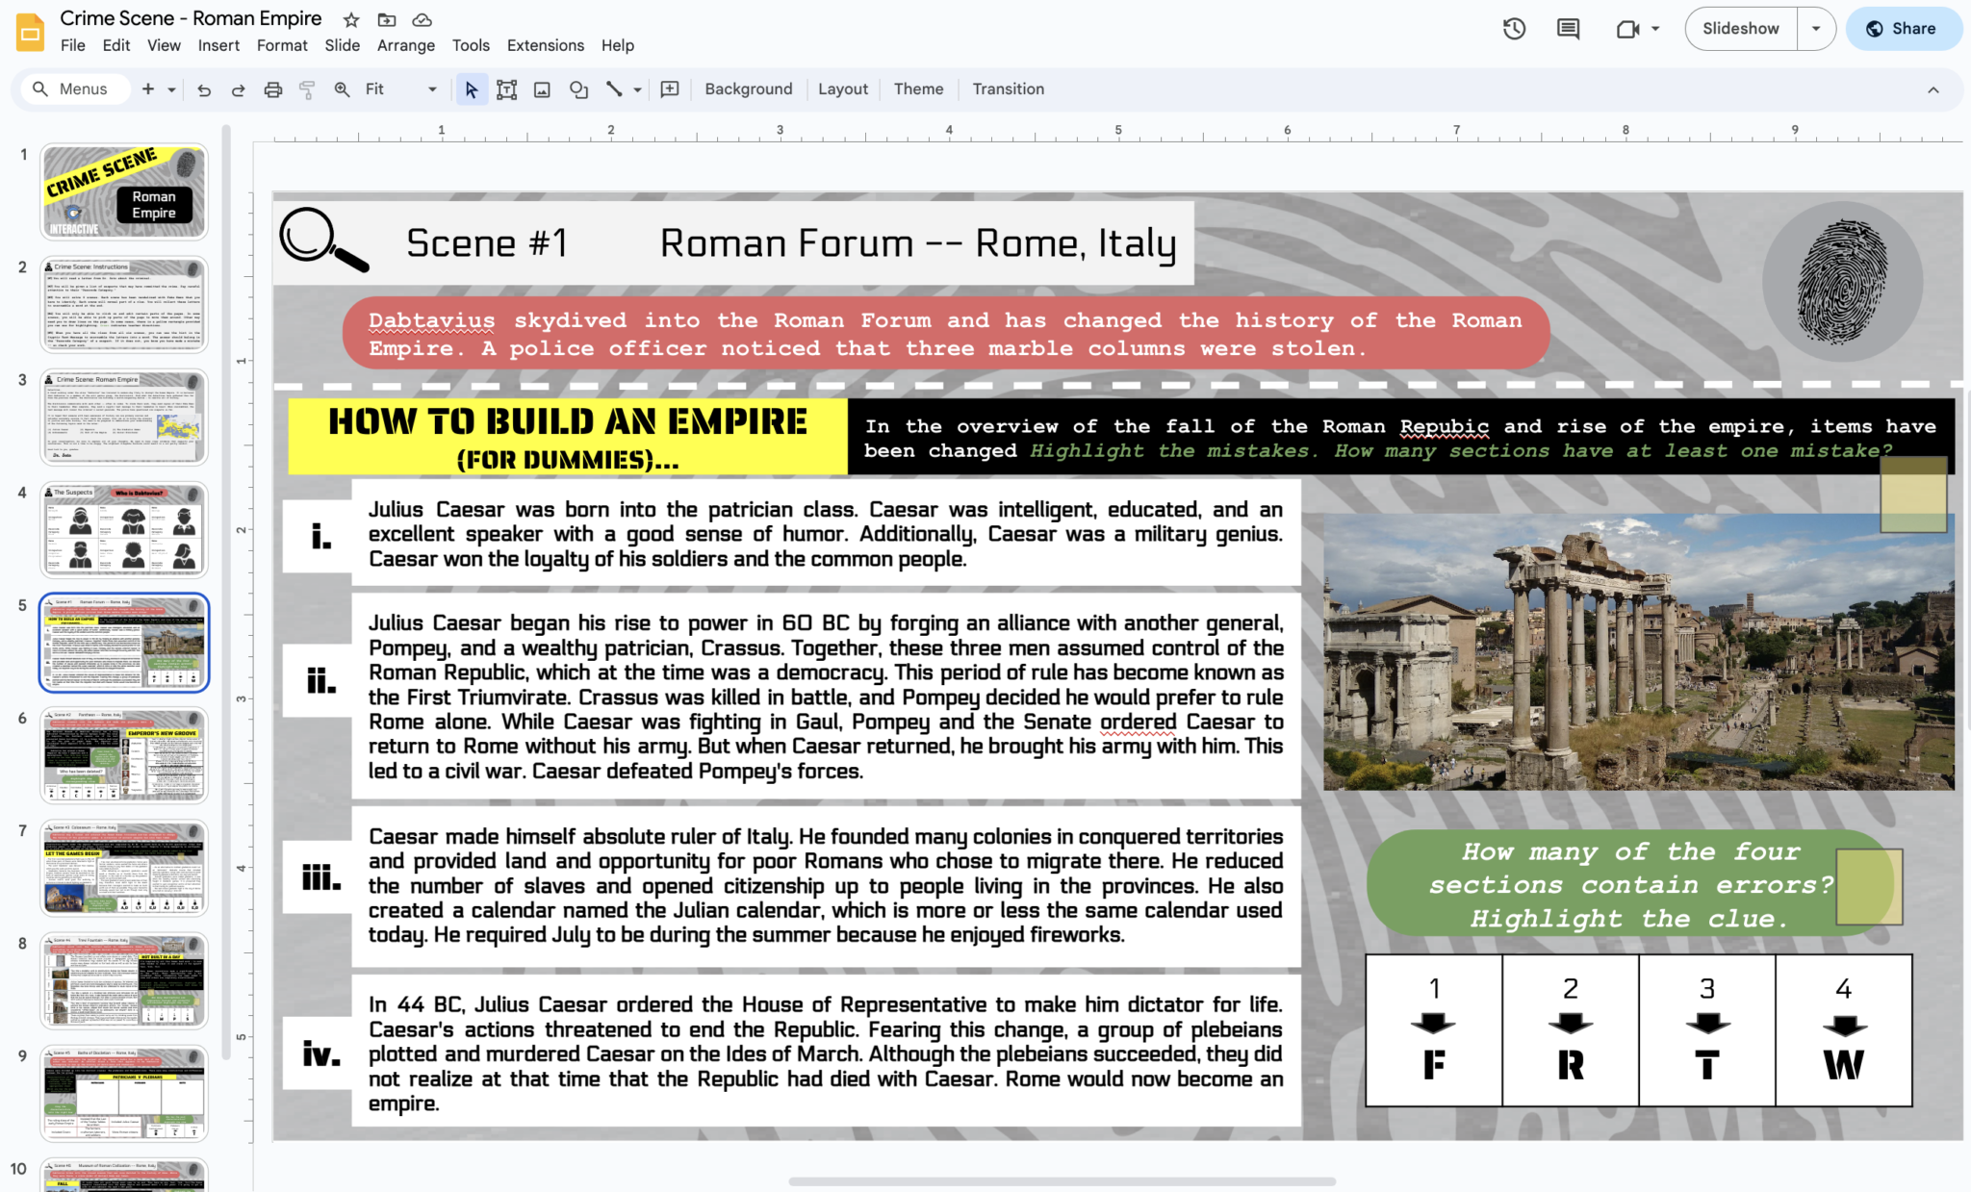Click the print icon

[273, 89]
